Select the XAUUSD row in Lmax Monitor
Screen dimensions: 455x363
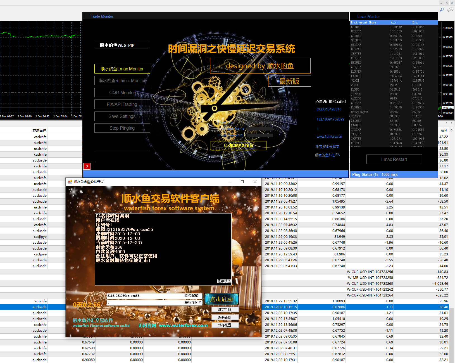[394, 76]
